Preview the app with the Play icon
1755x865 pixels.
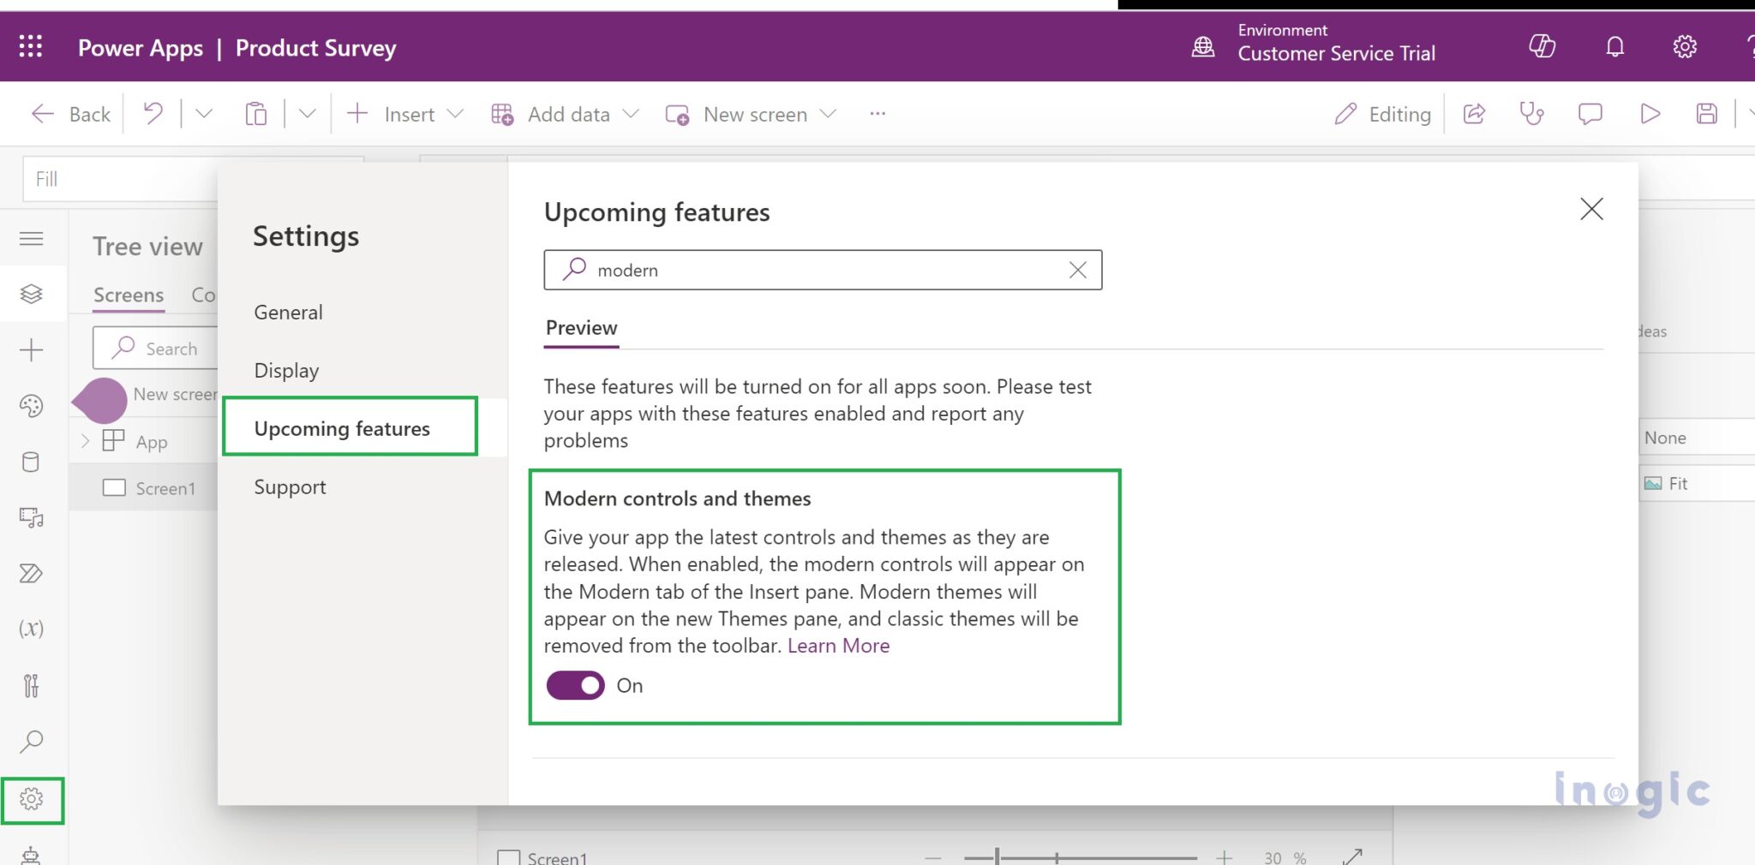[1650, 113]
